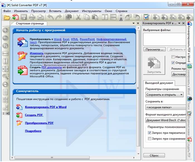Click the Open folder toolbar icon
Image resolution: width=195 pixels, height=162 pixels.
click(x=7, y=17)
